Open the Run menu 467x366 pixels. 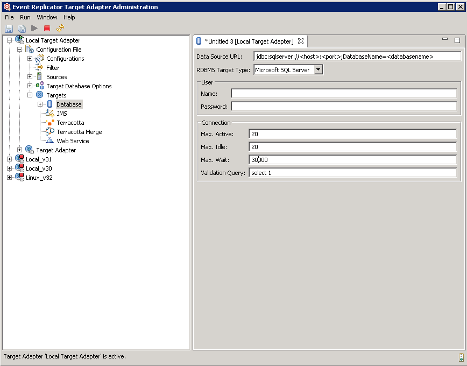25,17
